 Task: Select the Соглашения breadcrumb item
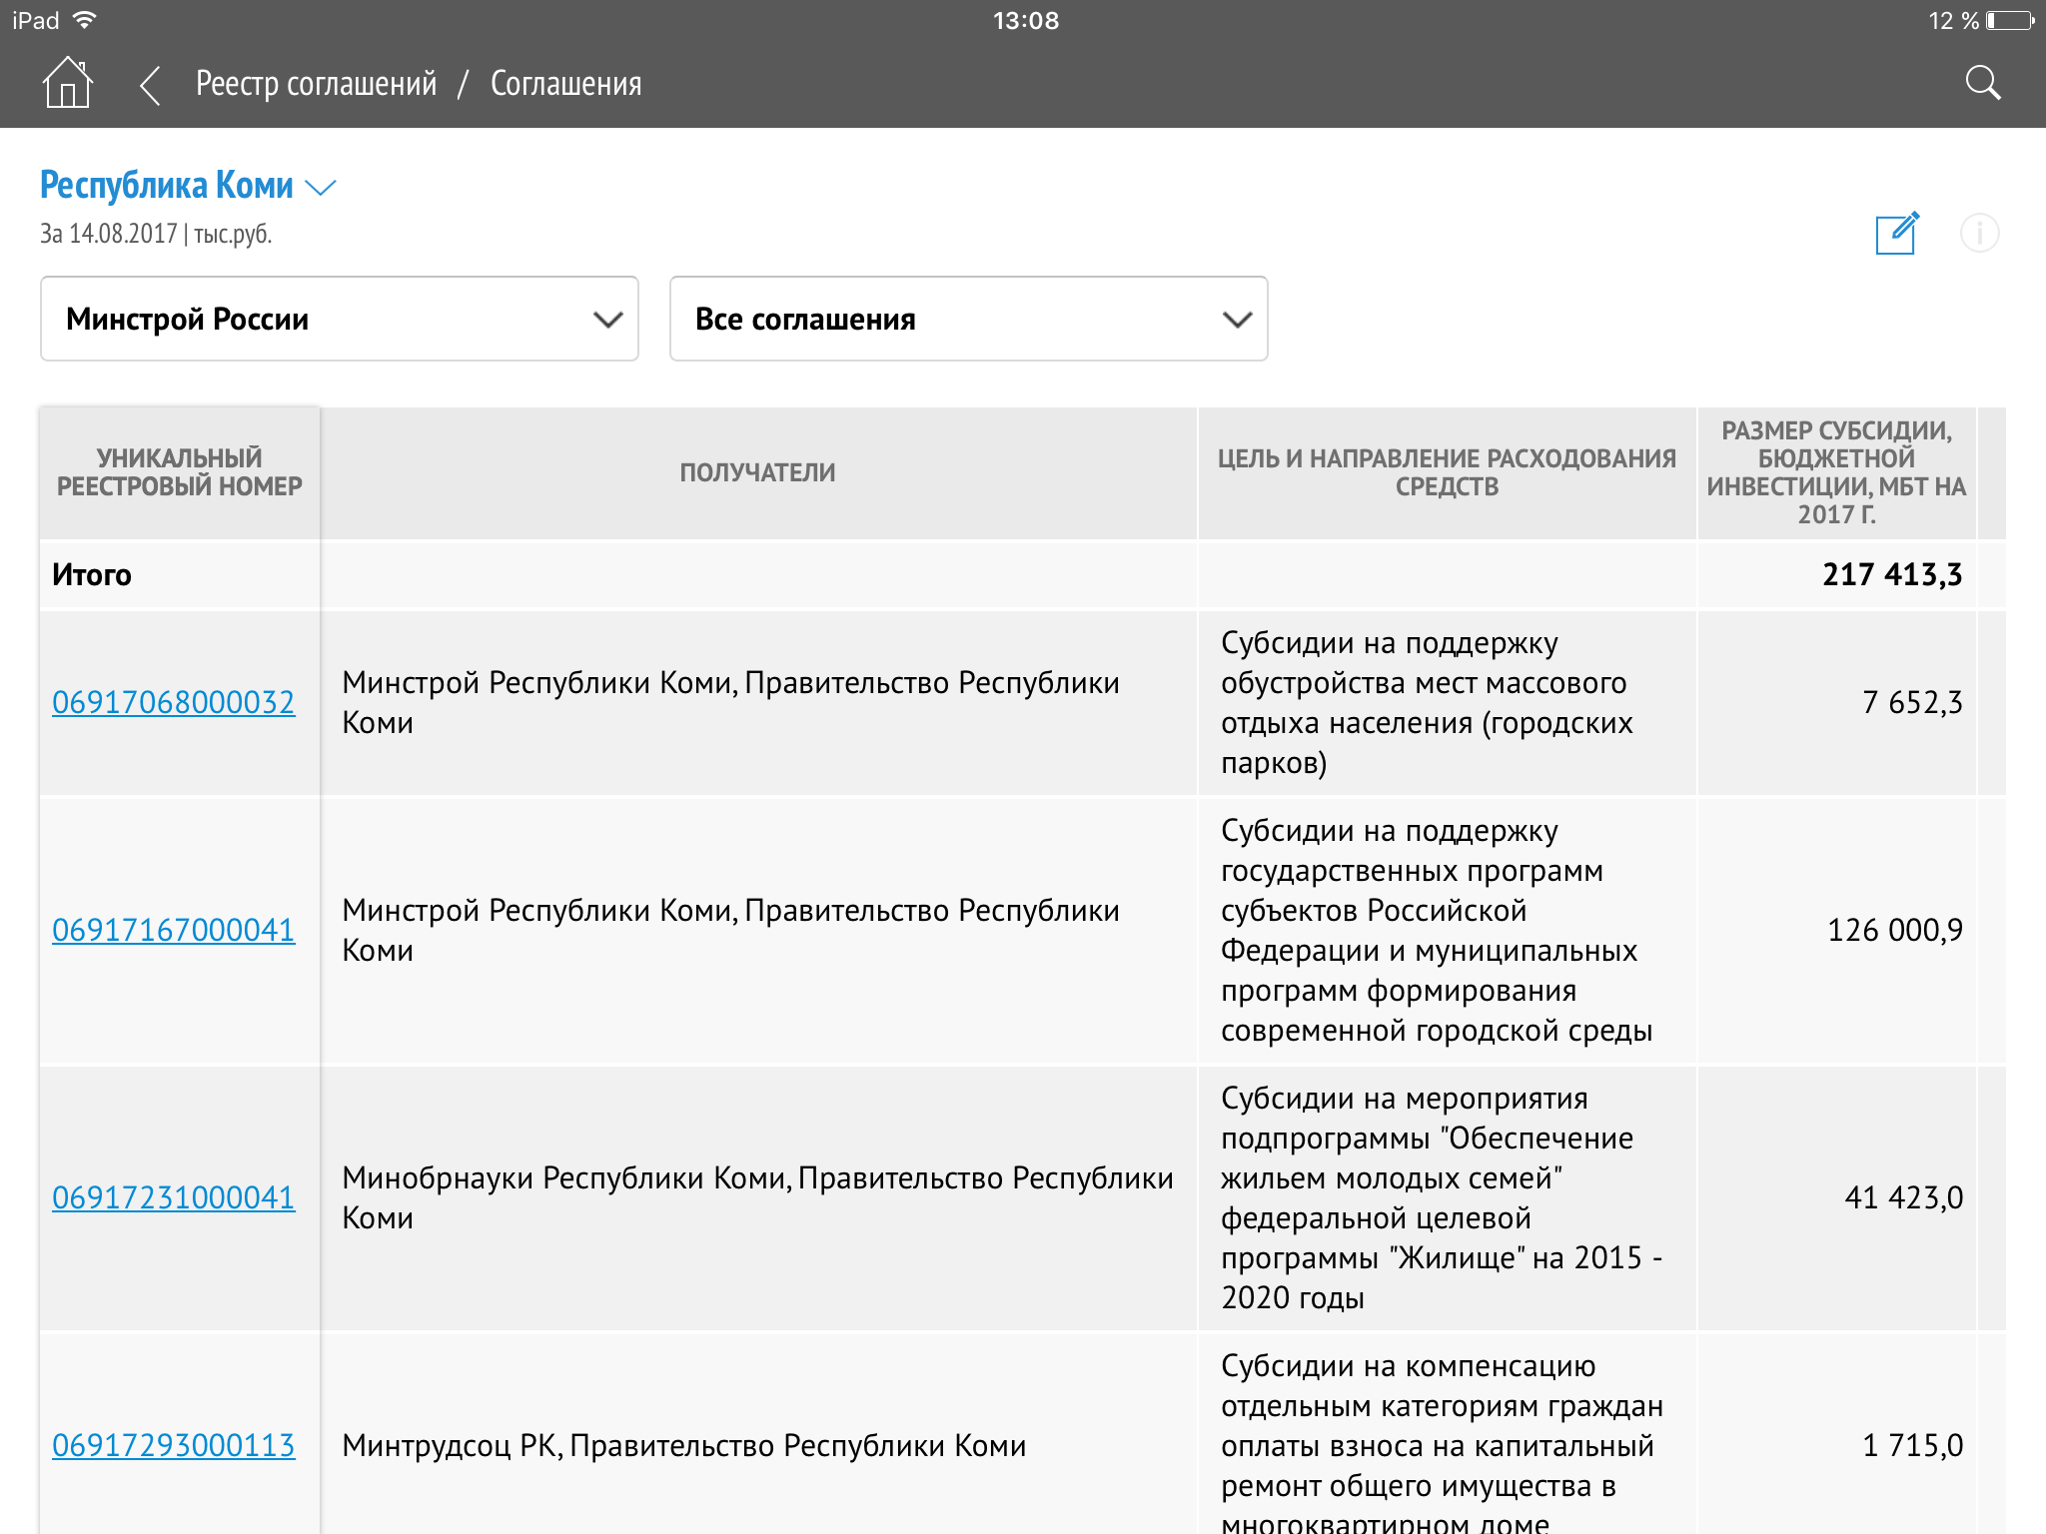pyautogui.click(x=565, y=84)
